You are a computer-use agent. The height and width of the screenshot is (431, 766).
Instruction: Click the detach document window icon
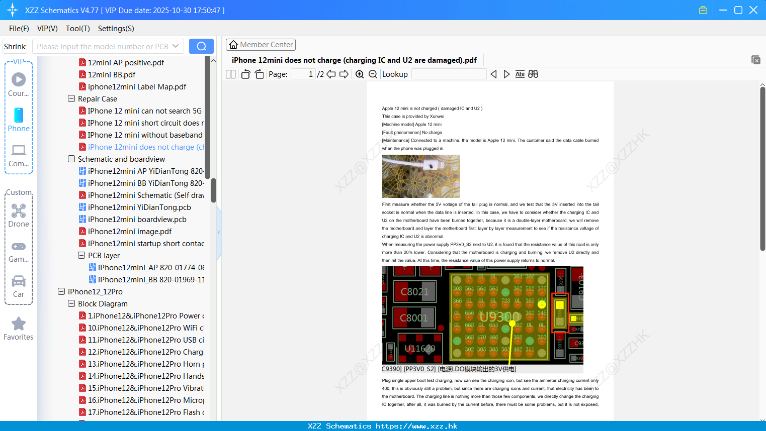[756, 60]
